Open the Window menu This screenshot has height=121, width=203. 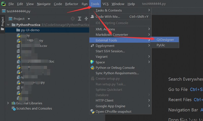[x=118, y=4]
